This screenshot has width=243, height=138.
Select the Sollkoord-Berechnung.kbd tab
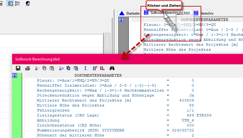pos(167,13)
